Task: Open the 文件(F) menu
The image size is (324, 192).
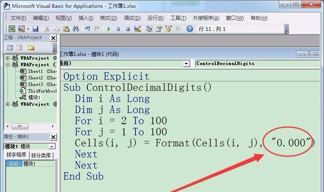Action: [x=18, y=18]
